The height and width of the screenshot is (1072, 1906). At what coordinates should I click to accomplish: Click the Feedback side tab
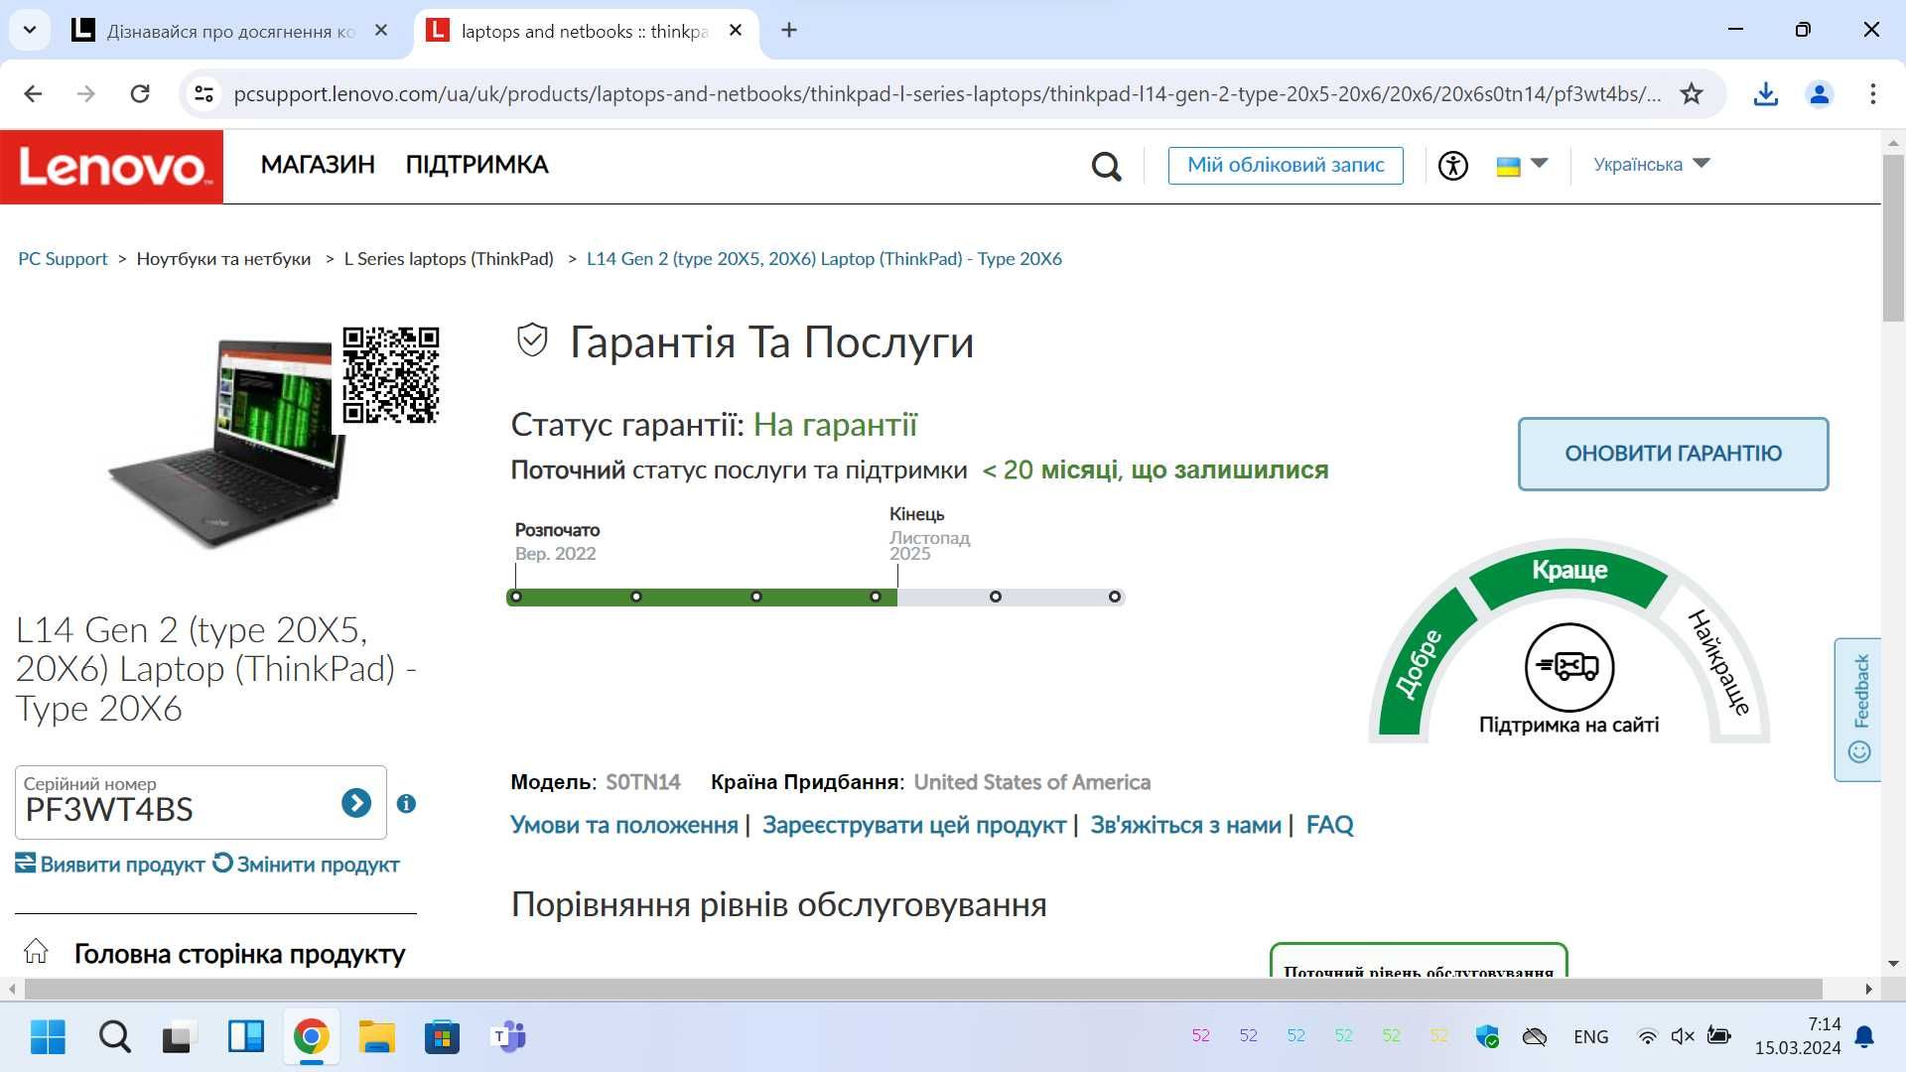(1858, 709)
